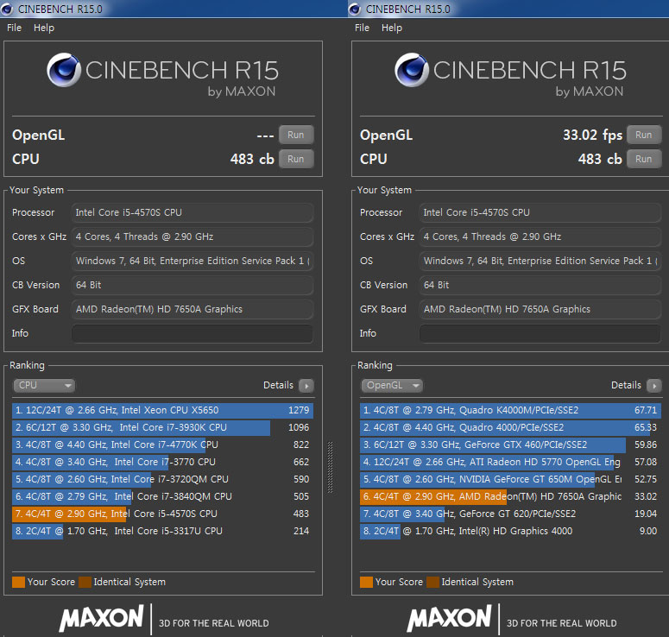The width and height of the screenshot is (669, 637).
Task: Select Intel Core i7-3930K ranking row
Action: (x=162, y=427)
